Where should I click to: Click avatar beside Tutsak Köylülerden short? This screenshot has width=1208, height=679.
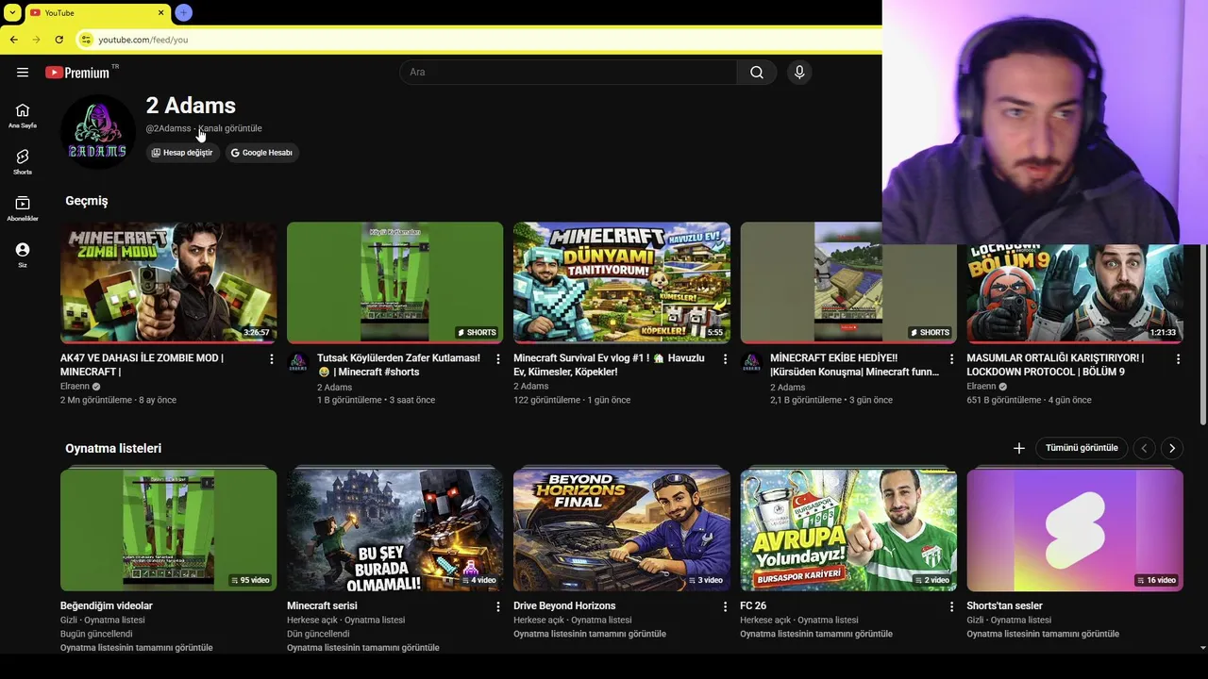tap(298, 363)
